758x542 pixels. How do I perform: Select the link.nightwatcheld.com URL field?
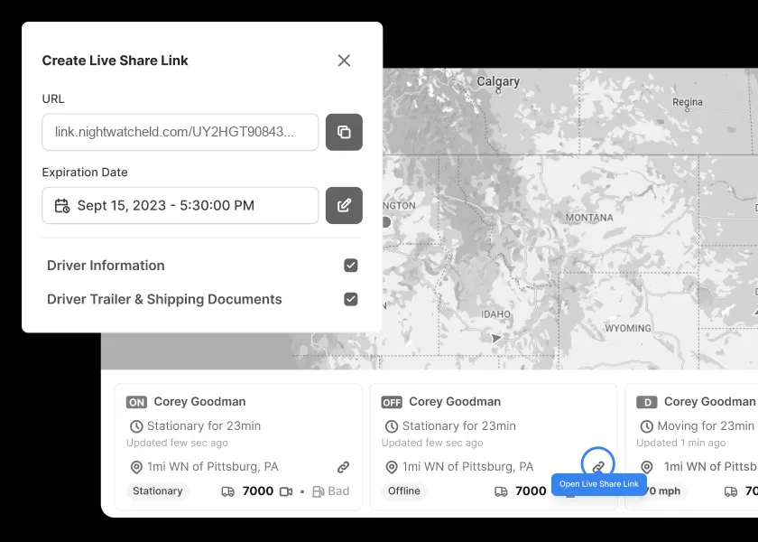[x=180, y=132]
